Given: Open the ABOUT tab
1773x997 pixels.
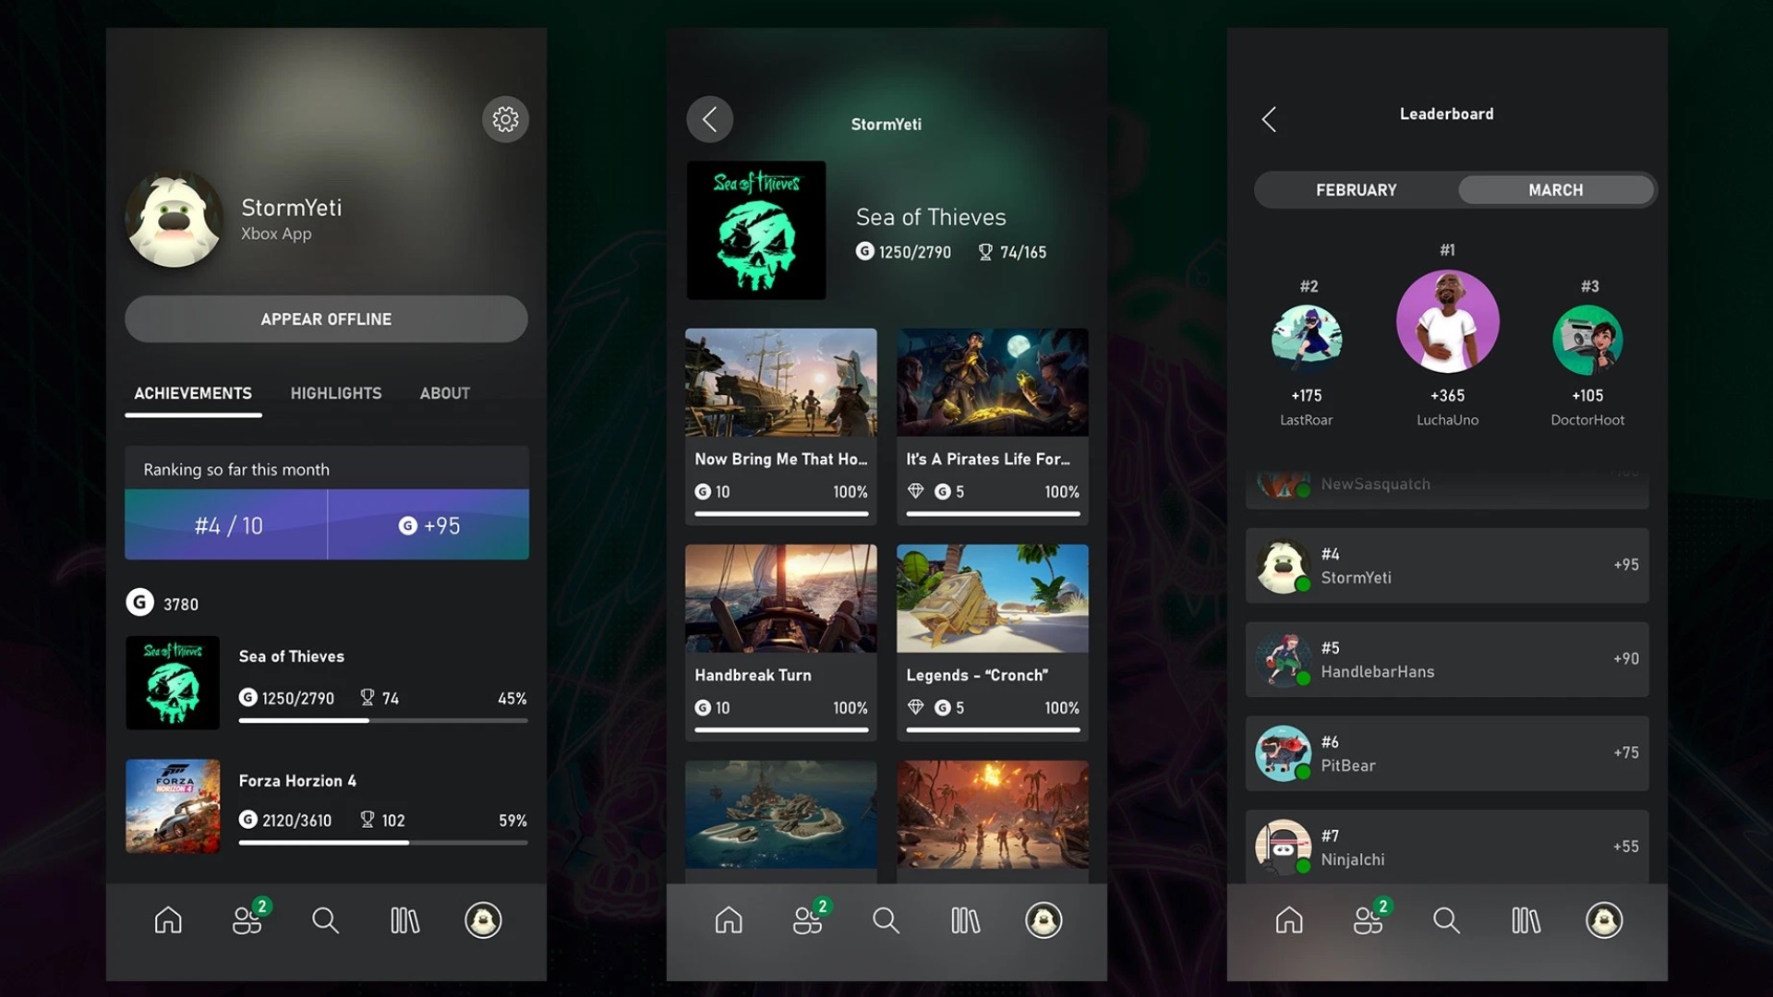Looking at the screenshot, I should coord(444,393).
